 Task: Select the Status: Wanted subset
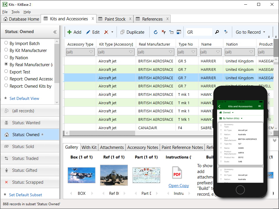click(30, 123)
